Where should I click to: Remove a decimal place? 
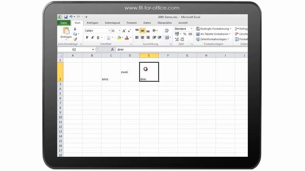point(182,39)
